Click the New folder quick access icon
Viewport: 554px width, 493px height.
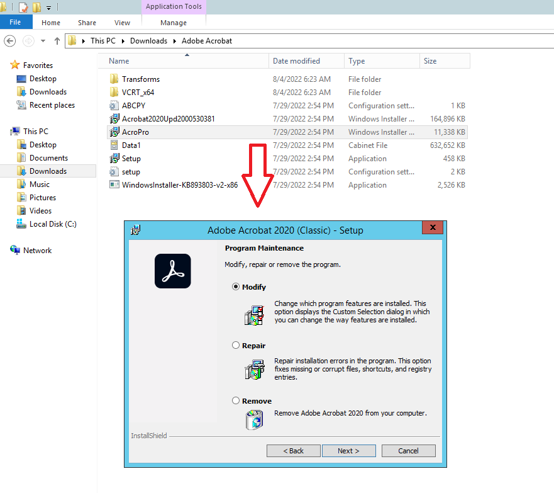click(36, 7)
